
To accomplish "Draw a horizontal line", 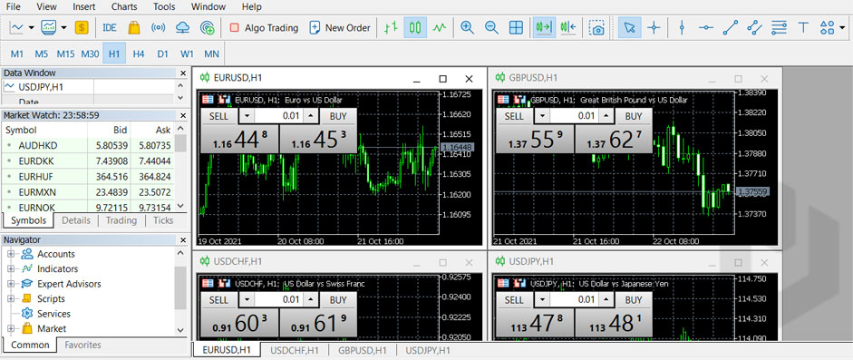I will (x=705, y=27).
